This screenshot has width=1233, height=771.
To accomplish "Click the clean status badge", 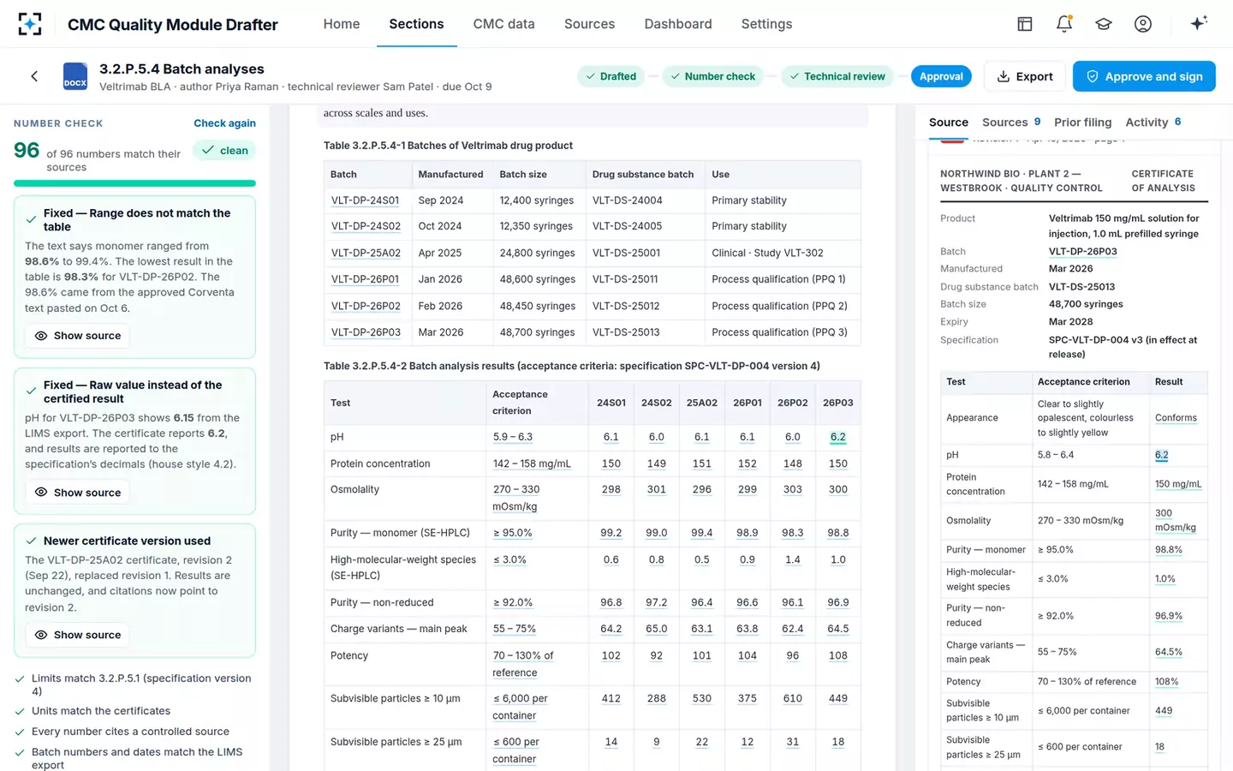I will click(224, 151).
